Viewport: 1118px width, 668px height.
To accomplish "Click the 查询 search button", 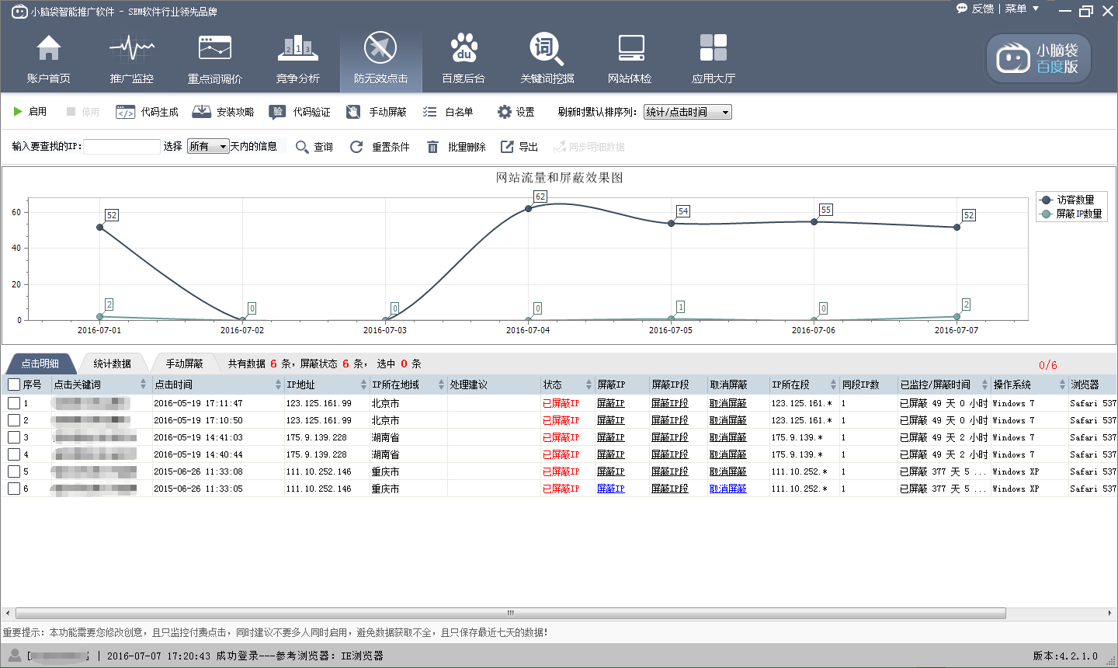I will (x=314, y=147).
